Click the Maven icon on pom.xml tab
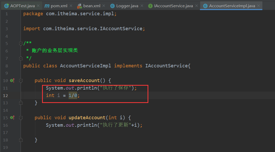This screenshot has height=152, width=275. coord(47,6)
